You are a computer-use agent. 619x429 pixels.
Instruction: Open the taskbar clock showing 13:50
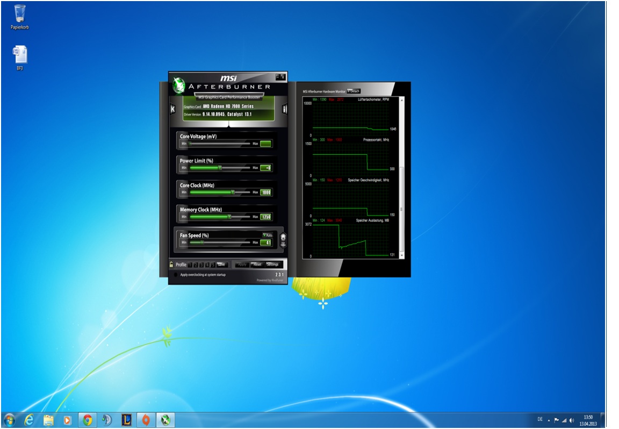pyautogui.click(x=588, y=420)
